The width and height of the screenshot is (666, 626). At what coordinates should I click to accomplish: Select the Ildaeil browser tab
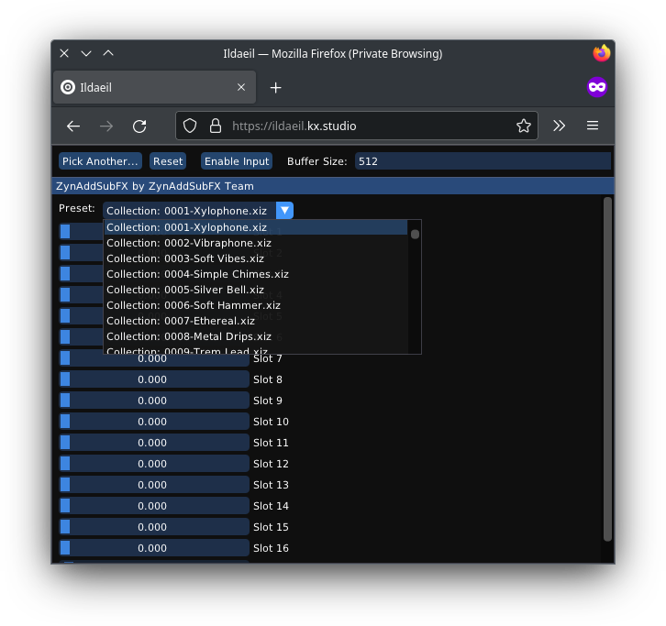click(x=155, y=87)
